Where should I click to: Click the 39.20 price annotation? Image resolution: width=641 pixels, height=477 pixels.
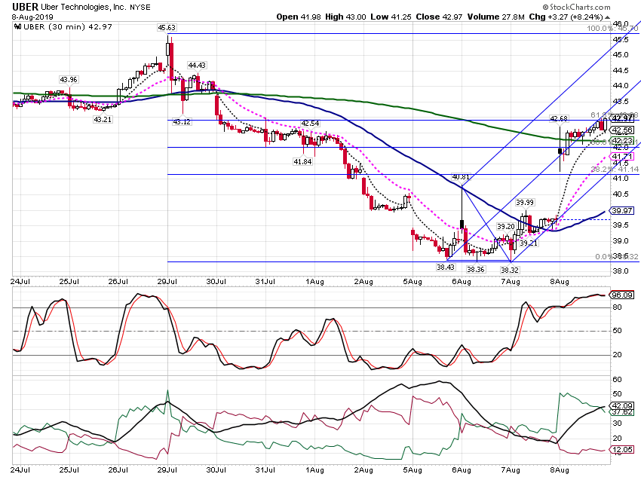point(506,227)
